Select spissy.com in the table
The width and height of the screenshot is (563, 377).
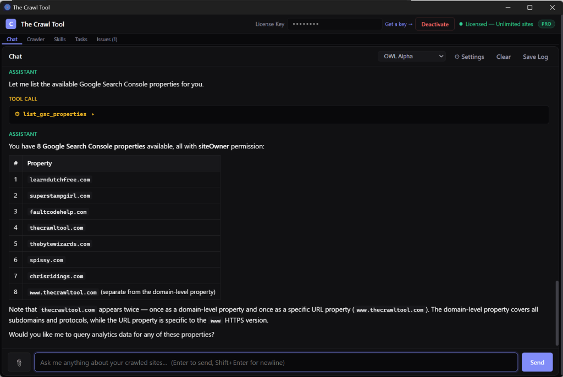(x=46, y=260)
